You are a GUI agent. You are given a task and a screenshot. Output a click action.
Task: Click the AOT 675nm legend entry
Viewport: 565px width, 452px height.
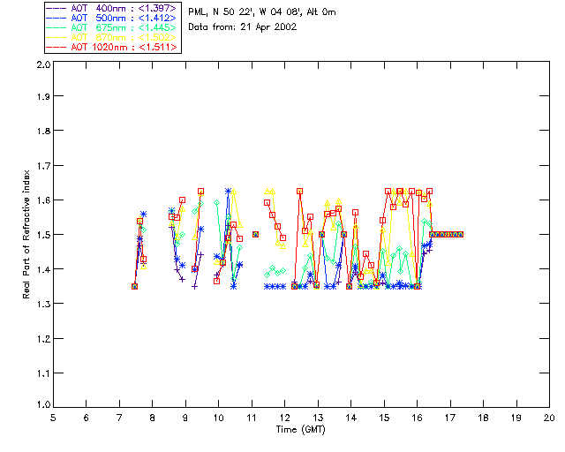112,27
